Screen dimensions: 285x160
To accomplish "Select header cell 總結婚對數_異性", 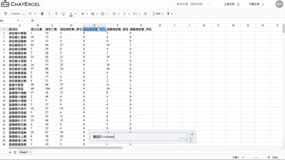I will pyautogui.click(x=71, y=29).
